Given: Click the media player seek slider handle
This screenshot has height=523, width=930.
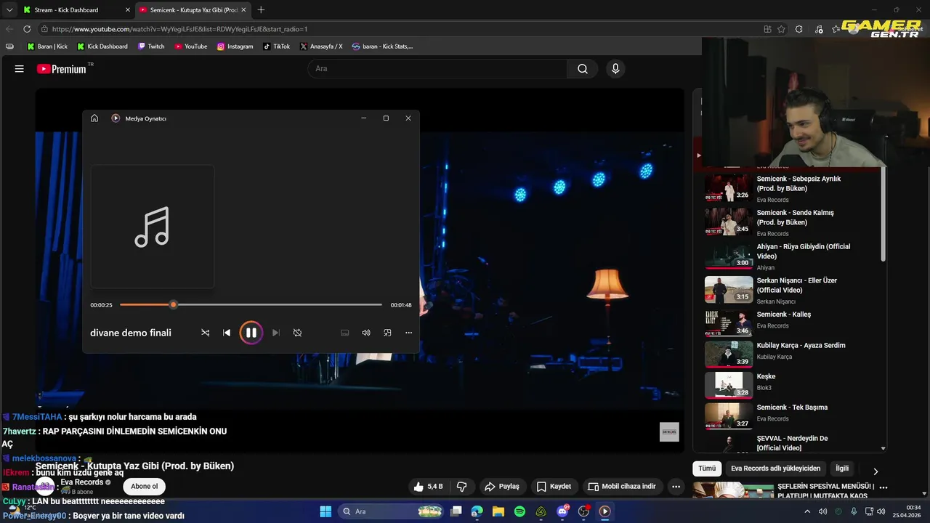Looking at the screenshot, I should tap(173, 305).
